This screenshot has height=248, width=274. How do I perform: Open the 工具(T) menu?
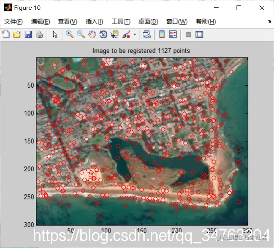[121, 22]
